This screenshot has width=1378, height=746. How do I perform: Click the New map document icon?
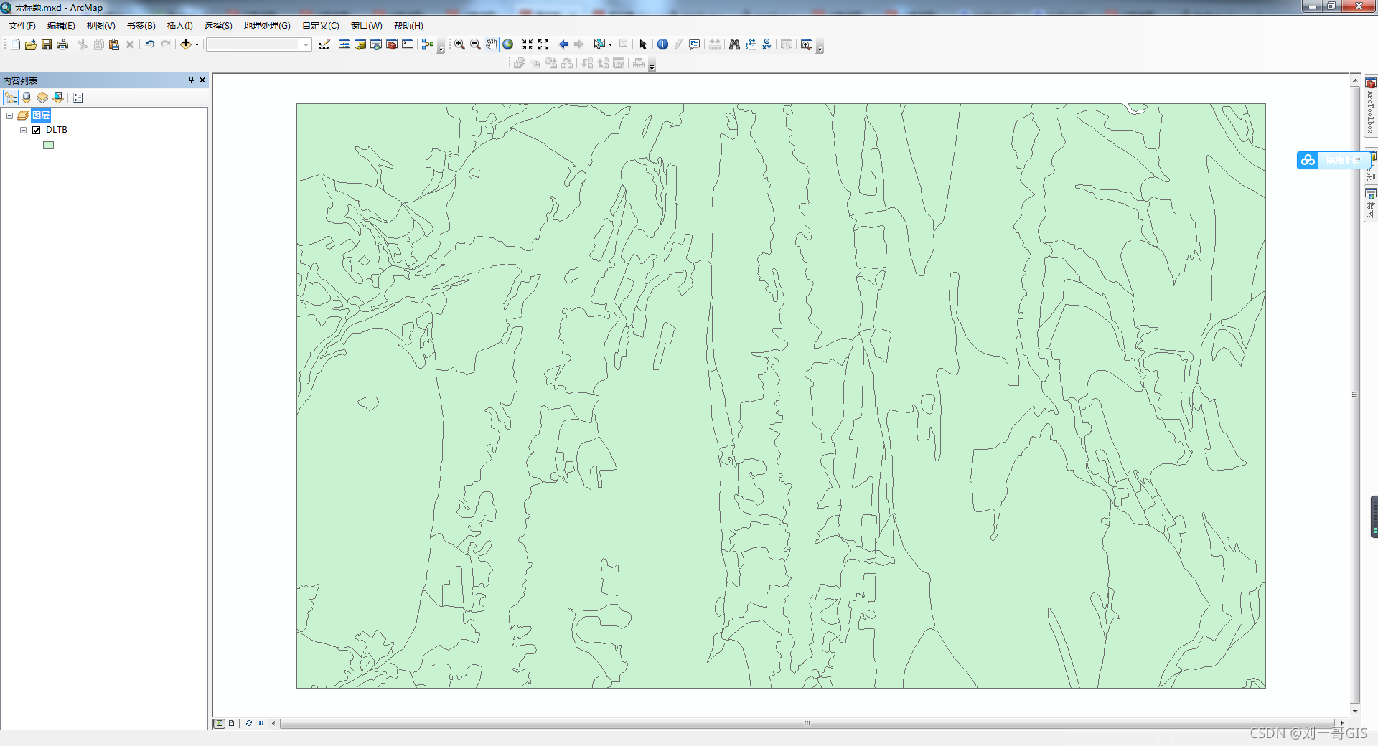point(15,44)
